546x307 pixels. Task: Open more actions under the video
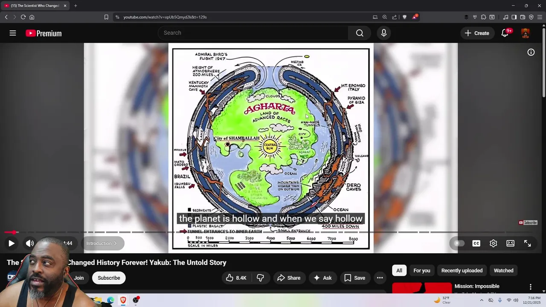click(380, 278)
